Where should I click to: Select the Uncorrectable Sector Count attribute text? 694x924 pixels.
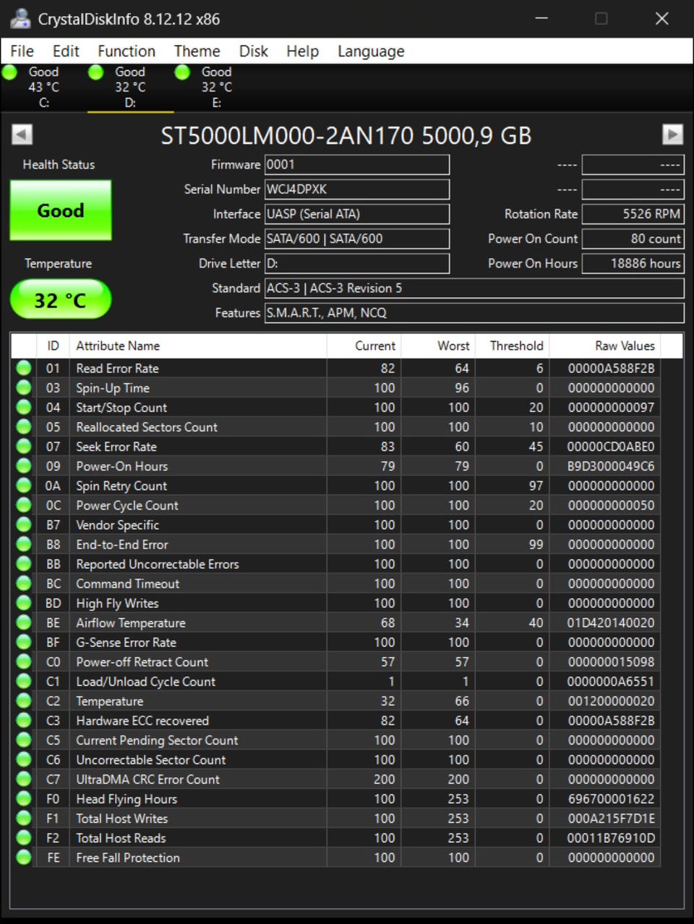coord(151,760)
